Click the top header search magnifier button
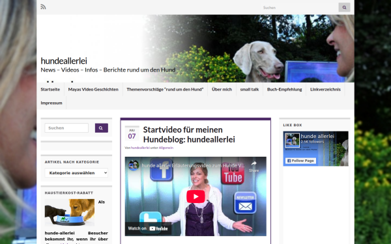 344,7
